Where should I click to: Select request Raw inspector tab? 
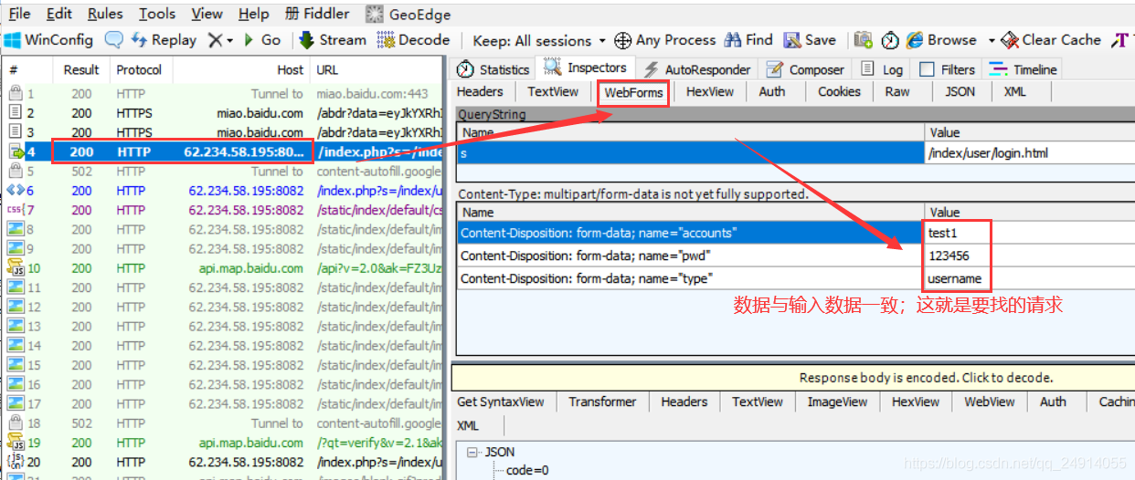(x=897, y=91)
